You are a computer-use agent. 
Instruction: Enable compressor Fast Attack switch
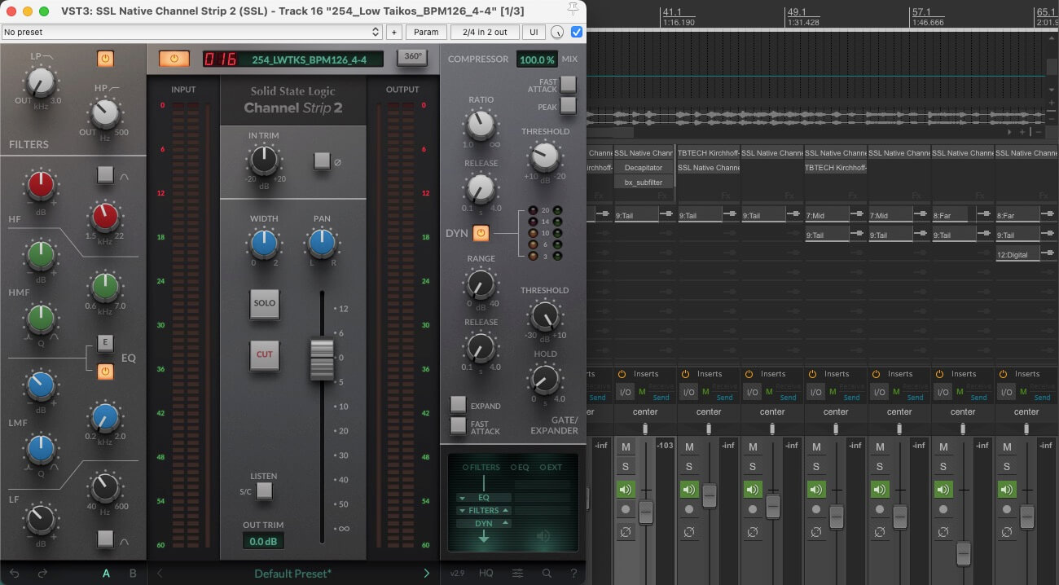click(x=568, y=83)
